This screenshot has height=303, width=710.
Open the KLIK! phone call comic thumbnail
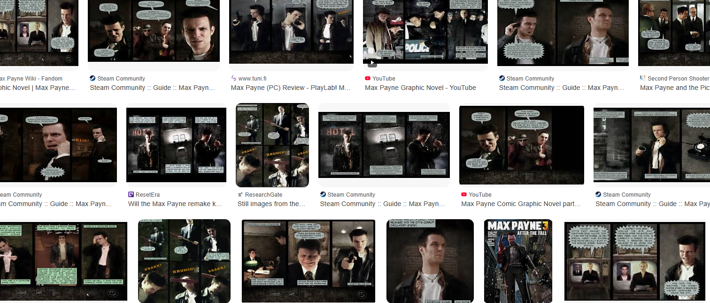click(58, 145)
